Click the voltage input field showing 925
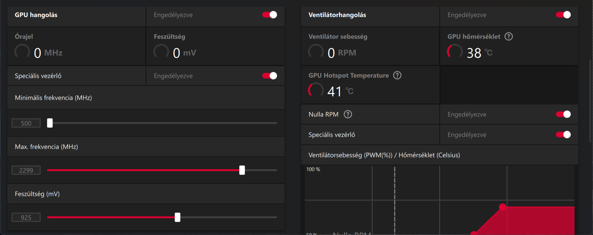 (26, 217)
